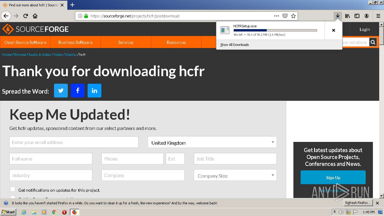The image size is (384, 216).
Task: Open page actions three-dot menu
Action: [x=277, y=16]
